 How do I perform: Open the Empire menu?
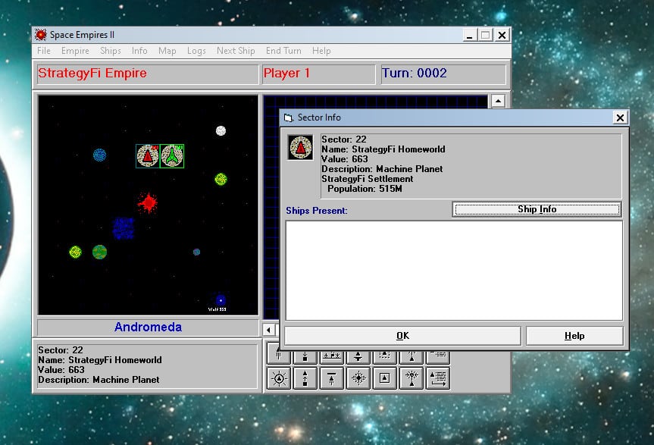pos(75,51)
